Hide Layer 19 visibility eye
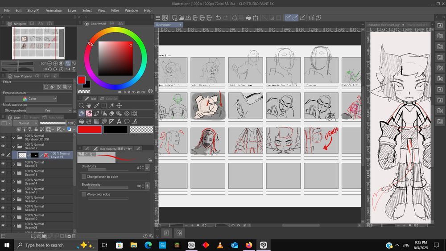This screenshot has height=251, width=446. coord(3,155)
